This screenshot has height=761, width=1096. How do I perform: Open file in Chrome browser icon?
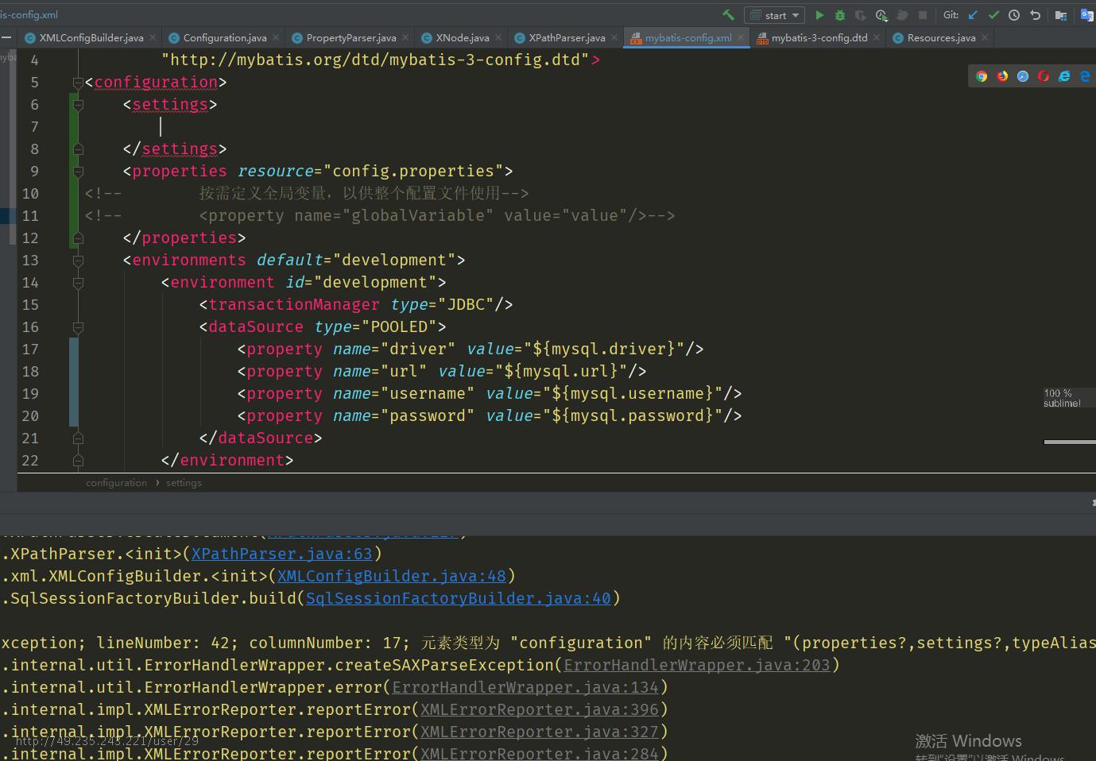click(982, 76)
